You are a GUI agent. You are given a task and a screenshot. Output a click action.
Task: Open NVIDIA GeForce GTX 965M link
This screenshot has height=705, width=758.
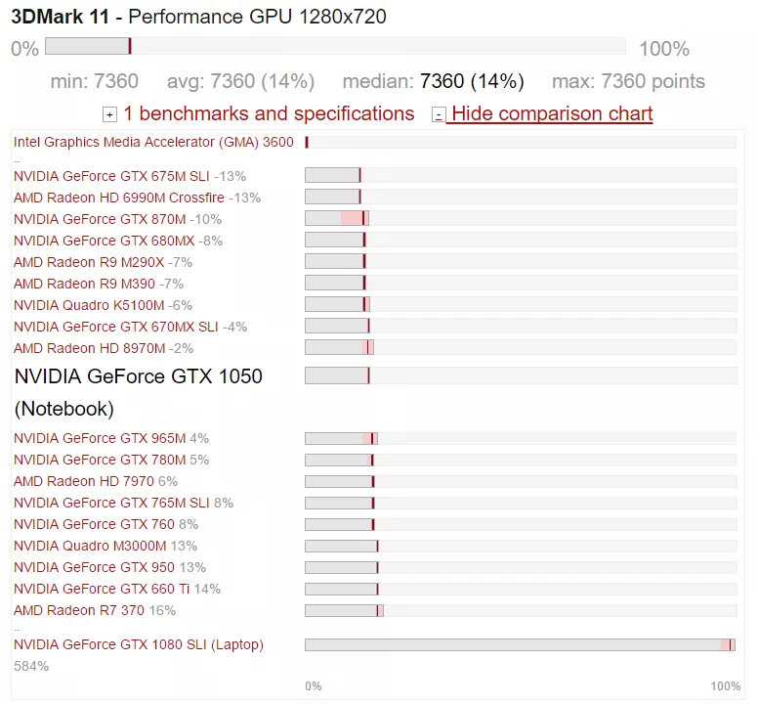click(100, 438)
